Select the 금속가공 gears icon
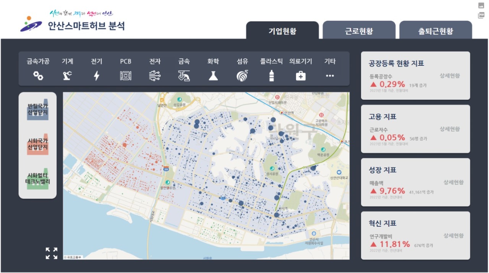Screen dimensions: 489x273 38,76
